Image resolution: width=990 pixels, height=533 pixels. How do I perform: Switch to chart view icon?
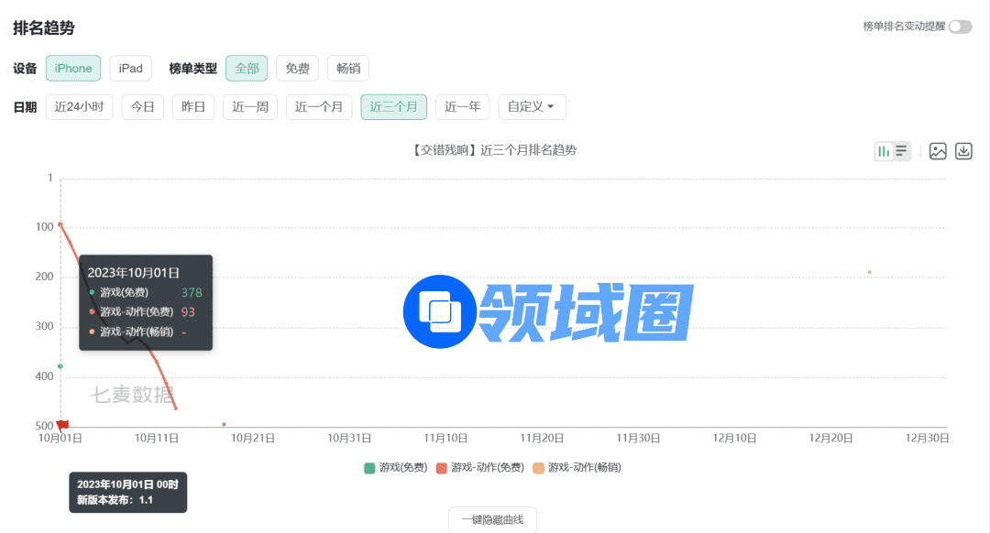point(884,151)
